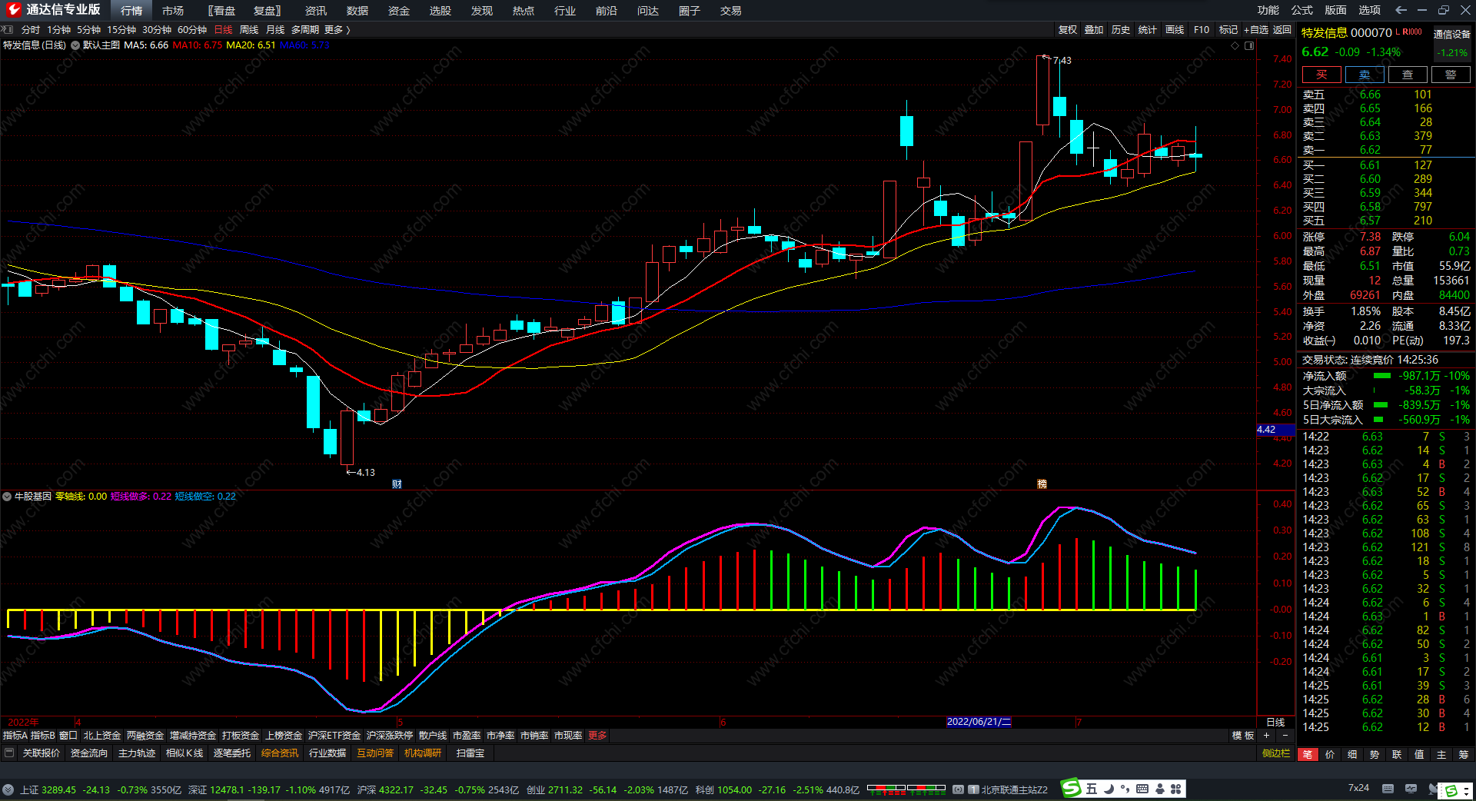Click the panel icon left of 关联报价

9,753
